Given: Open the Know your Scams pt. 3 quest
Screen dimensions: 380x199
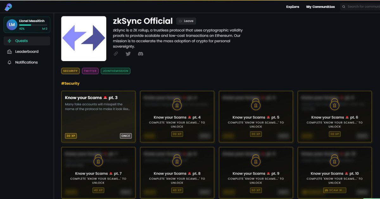Looking at the screenshot, I should click(x=98, y=116).
